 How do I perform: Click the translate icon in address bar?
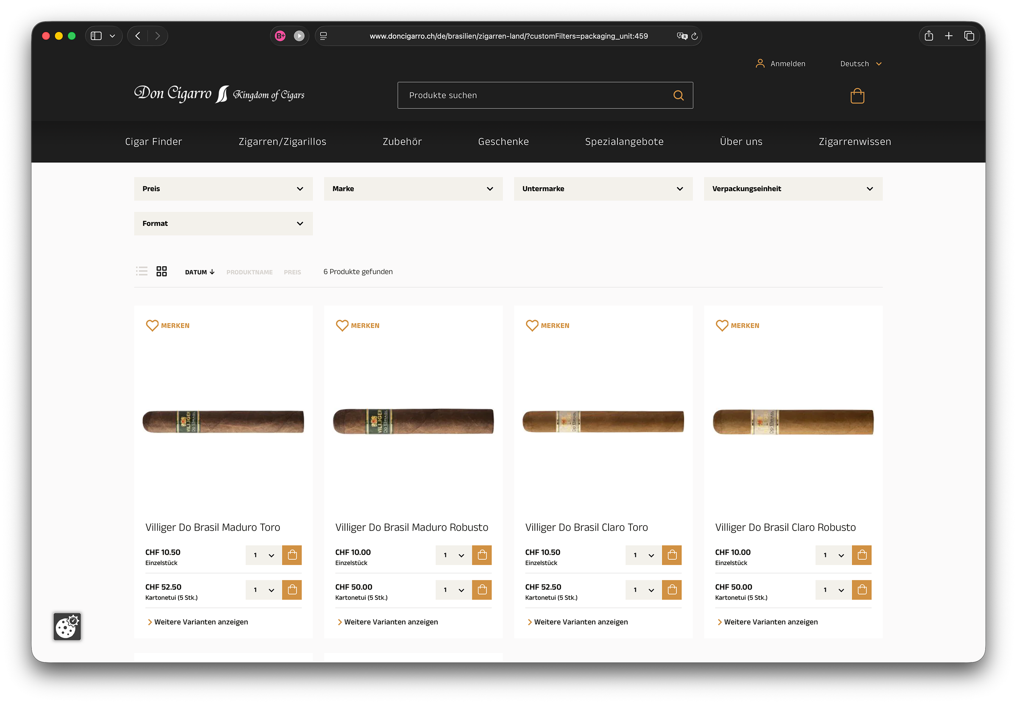click(x=682, y=36)
